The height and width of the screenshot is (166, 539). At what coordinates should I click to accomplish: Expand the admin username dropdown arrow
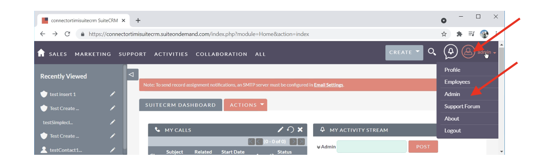(x=494, y=53)
